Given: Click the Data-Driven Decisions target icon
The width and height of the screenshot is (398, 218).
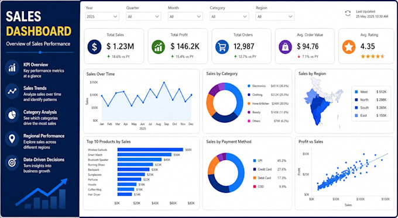Looking at the screenshot, I should [x=12, y=162].
